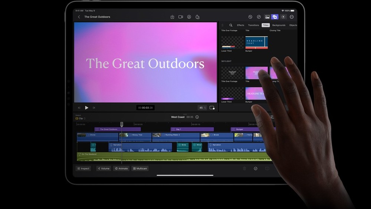Tap the checkmark circle (enable/disable clip) icon
The height and width of the screenshot is (209, 371).
[256, 169]
